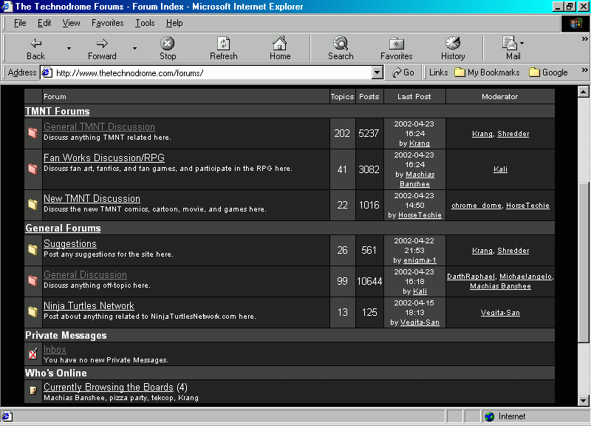Screen dimensions: 591x426
Task: Open the New TMNT Discussion forum link
Action: pyautogui.click(x=92, y=198)
